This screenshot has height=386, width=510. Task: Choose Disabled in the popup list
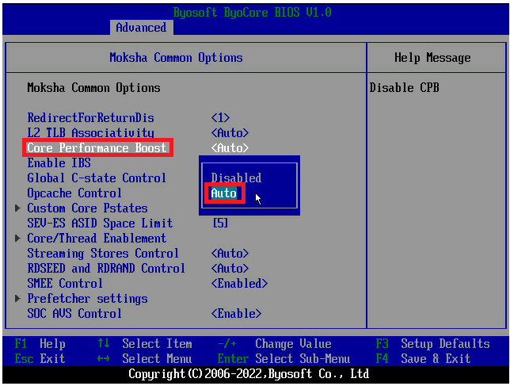click(236, 178)
